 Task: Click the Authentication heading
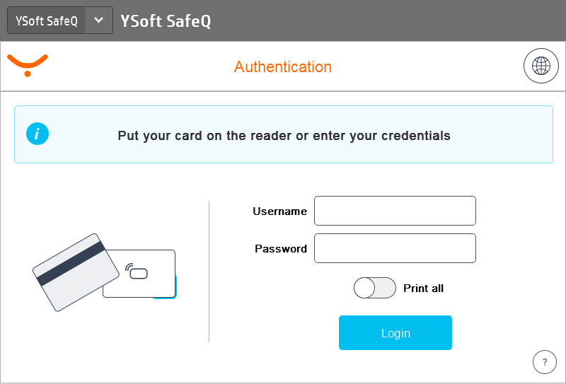click(283, 67)
